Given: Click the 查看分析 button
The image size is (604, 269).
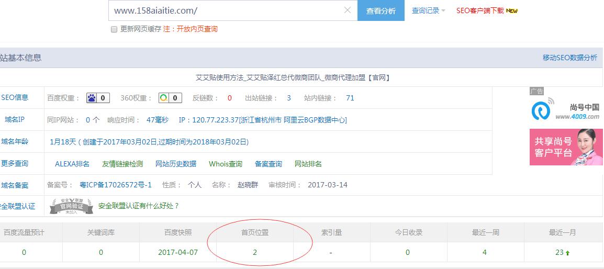Looking at the screenshot, I should point(381,11).
